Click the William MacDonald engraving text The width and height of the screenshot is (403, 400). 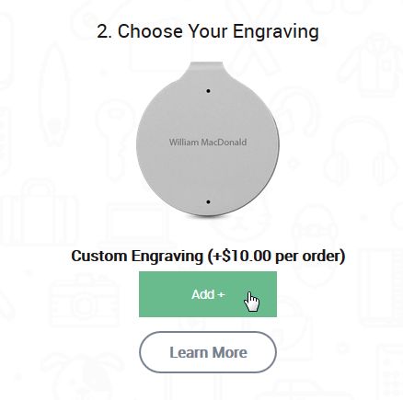click(208, 143)
